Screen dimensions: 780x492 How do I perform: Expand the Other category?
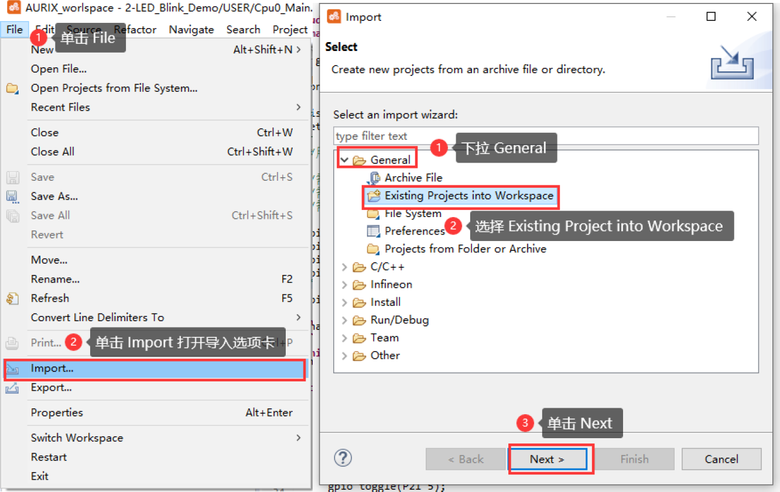[x=344, y=356]
